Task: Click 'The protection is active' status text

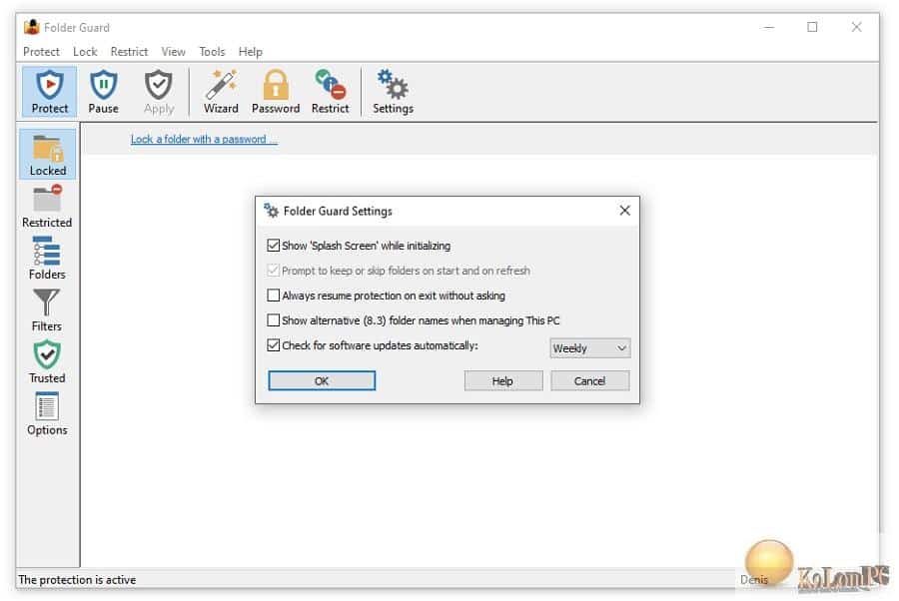Action: pos(77,579)
